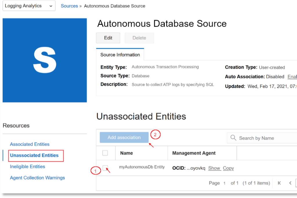Jump to first page using pagination icon

pos(279,183)
